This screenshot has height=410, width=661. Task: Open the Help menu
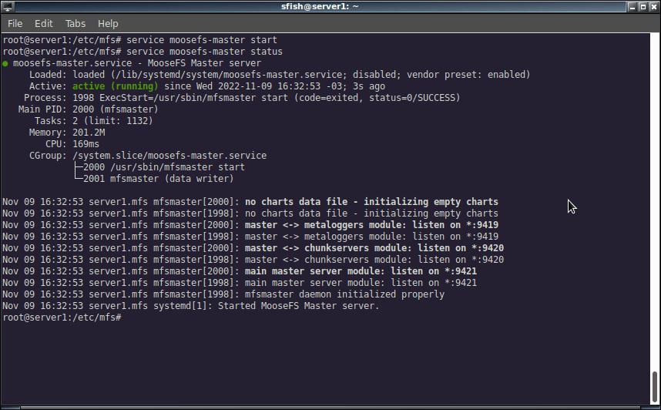tap(108, 24)
